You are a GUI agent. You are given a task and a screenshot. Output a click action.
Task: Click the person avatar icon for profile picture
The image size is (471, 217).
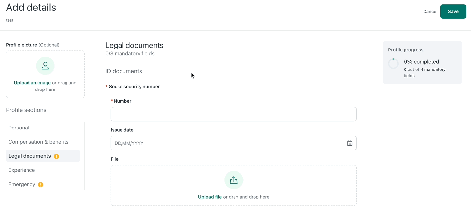click(45, 66)
